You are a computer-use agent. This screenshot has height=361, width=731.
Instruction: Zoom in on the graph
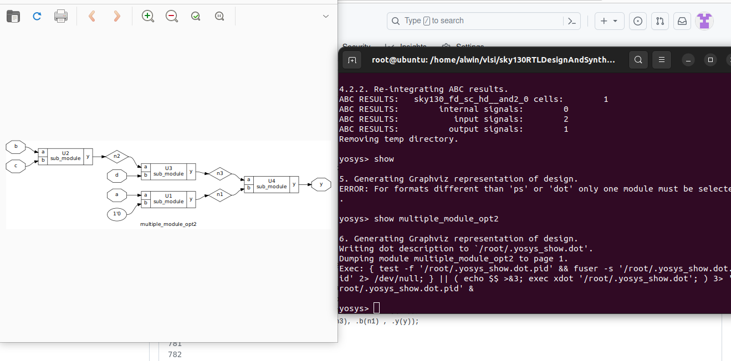(x=147, y=16)
